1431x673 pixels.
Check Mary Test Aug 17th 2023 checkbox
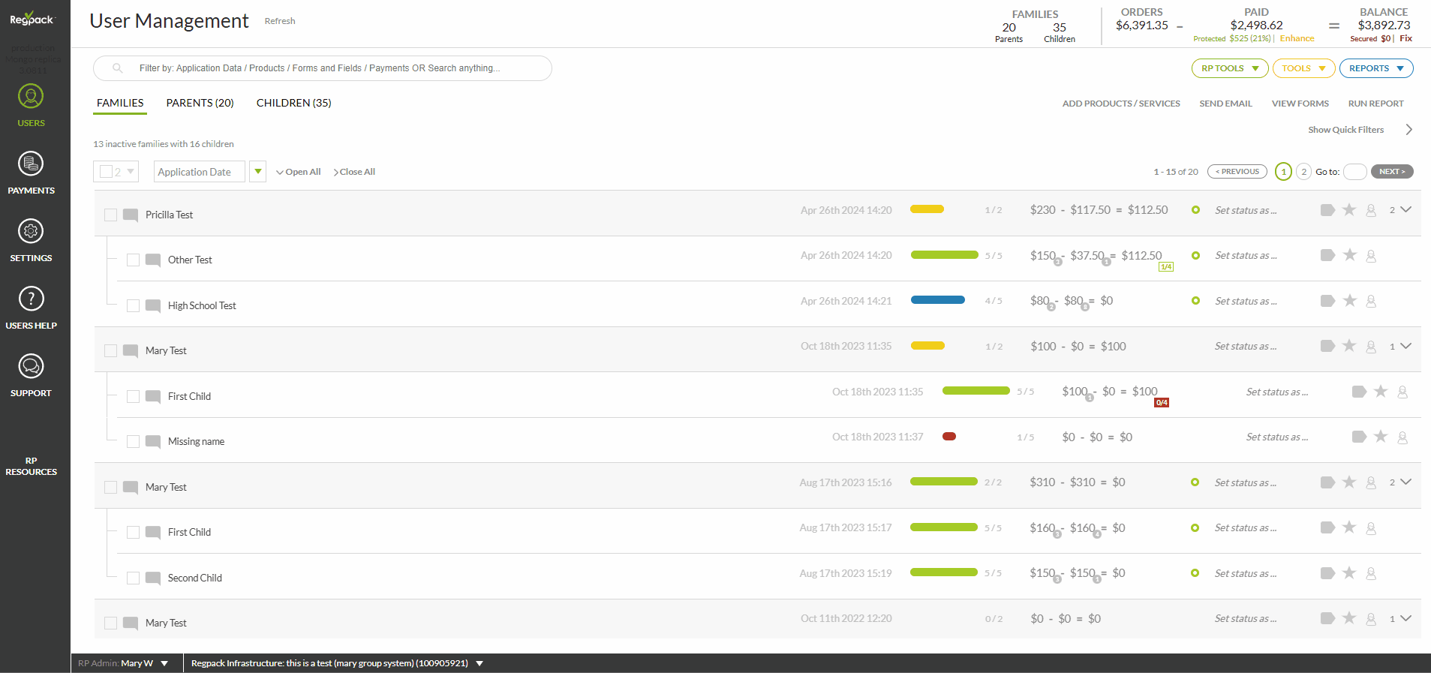click(110, 488)
